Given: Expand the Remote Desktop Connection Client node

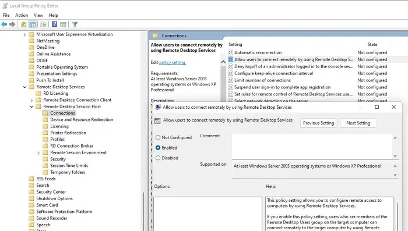Looking at the screenshot, I should (31, 100).
